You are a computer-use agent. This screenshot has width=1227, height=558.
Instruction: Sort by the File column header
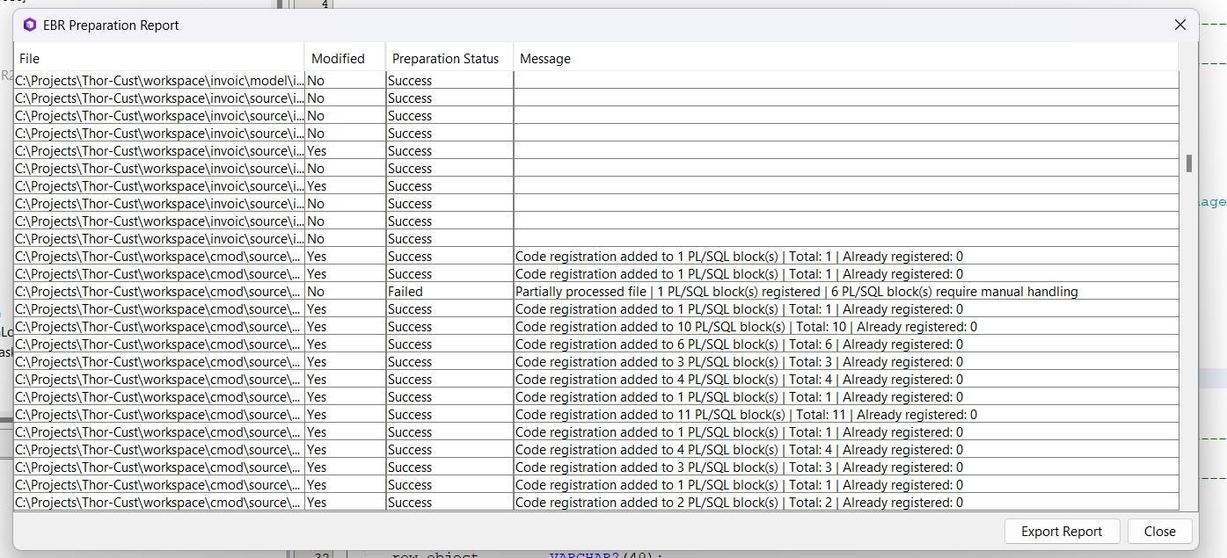pyautogui.click(x=158, y=59)
